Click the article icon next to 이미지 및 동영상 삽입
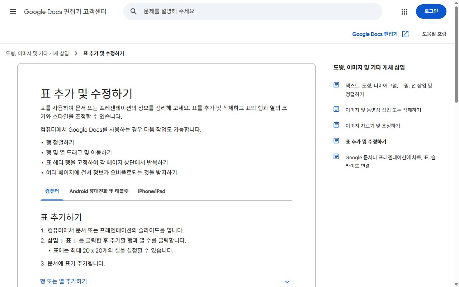459x287 pixels. tap(336, 109)
